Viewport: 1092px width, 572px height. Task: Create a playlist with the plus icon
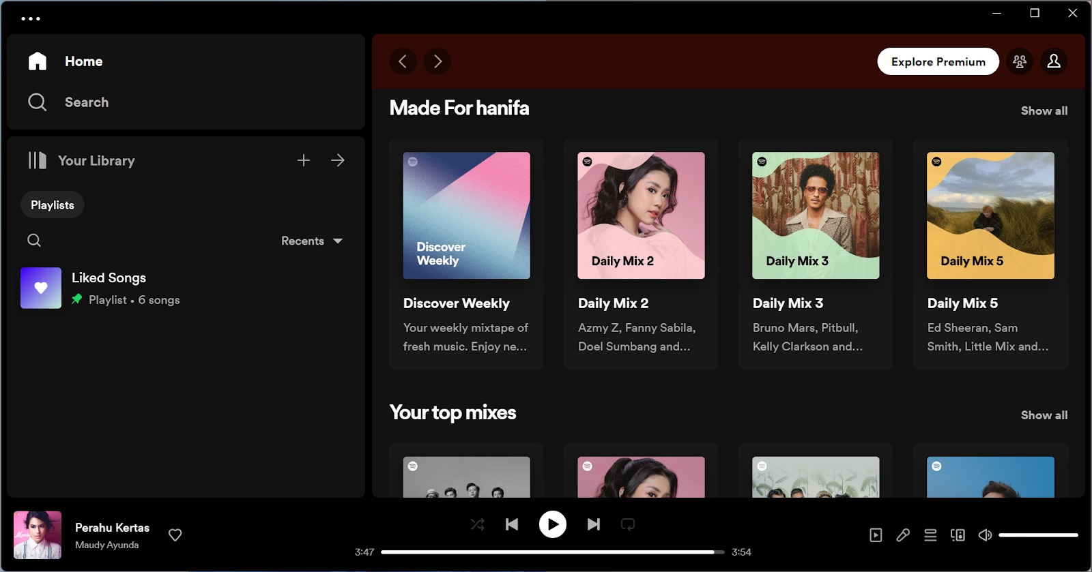pyautogui.click(x=304, y=160)
